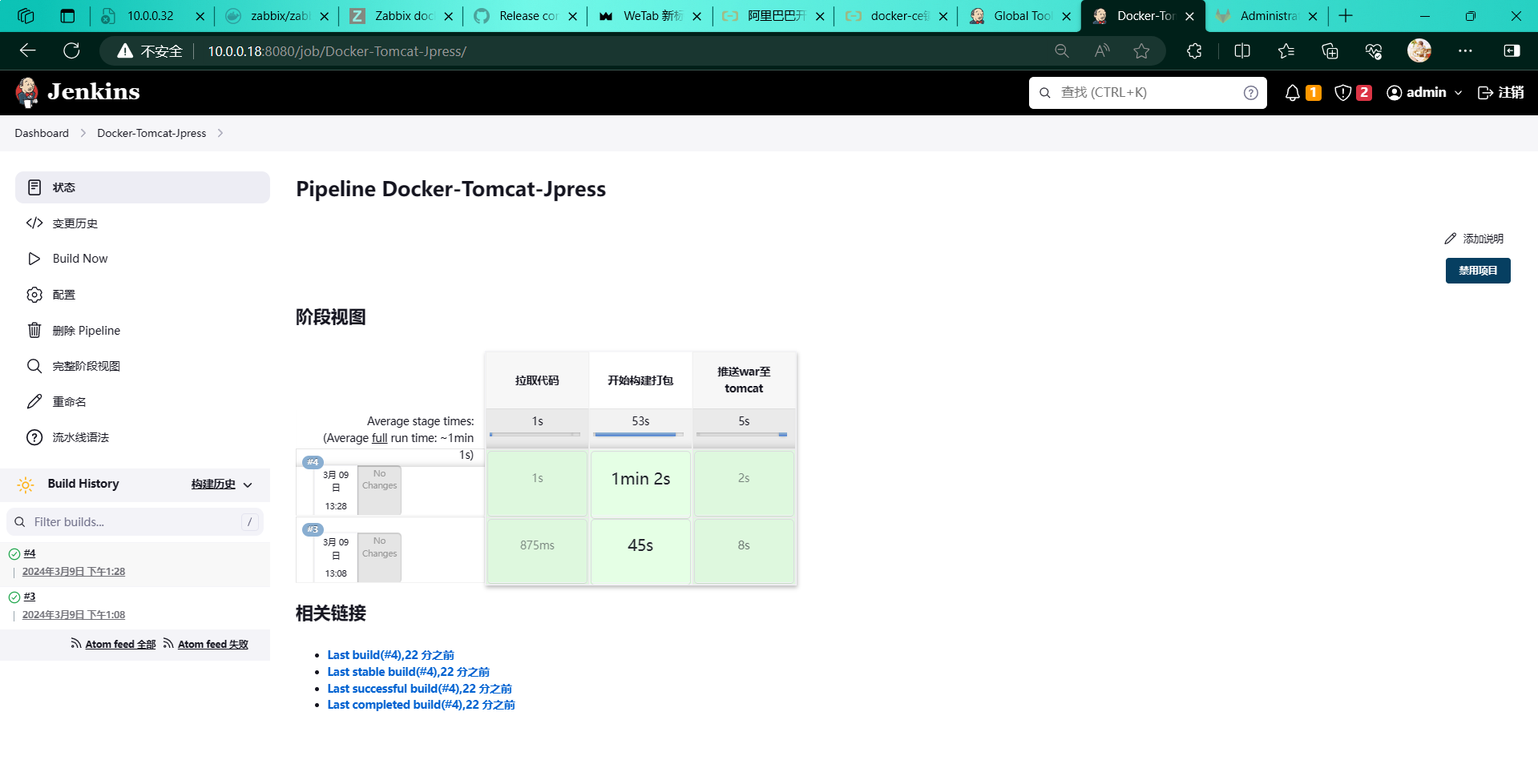Open the Last stable build(#4) link

[x=408, y=672]
